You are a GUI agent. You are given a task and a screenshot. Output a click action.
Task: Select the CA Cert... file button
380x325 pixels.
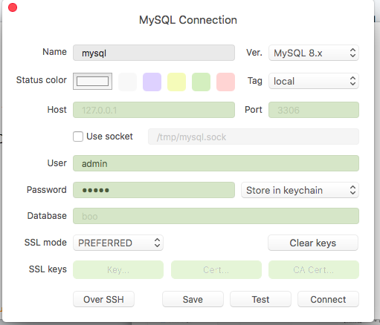314,269
